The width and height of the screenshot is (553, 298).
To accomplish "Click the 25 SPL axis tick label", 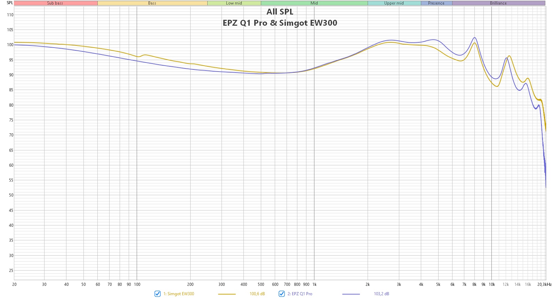I will 11,271.
